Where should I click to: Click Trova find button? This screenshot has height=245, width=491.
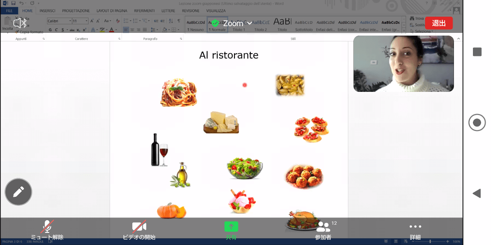click(417, 18)
